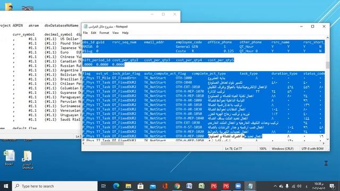
Task: Click the Type here to search box
Action: click(x=55, y=186)
